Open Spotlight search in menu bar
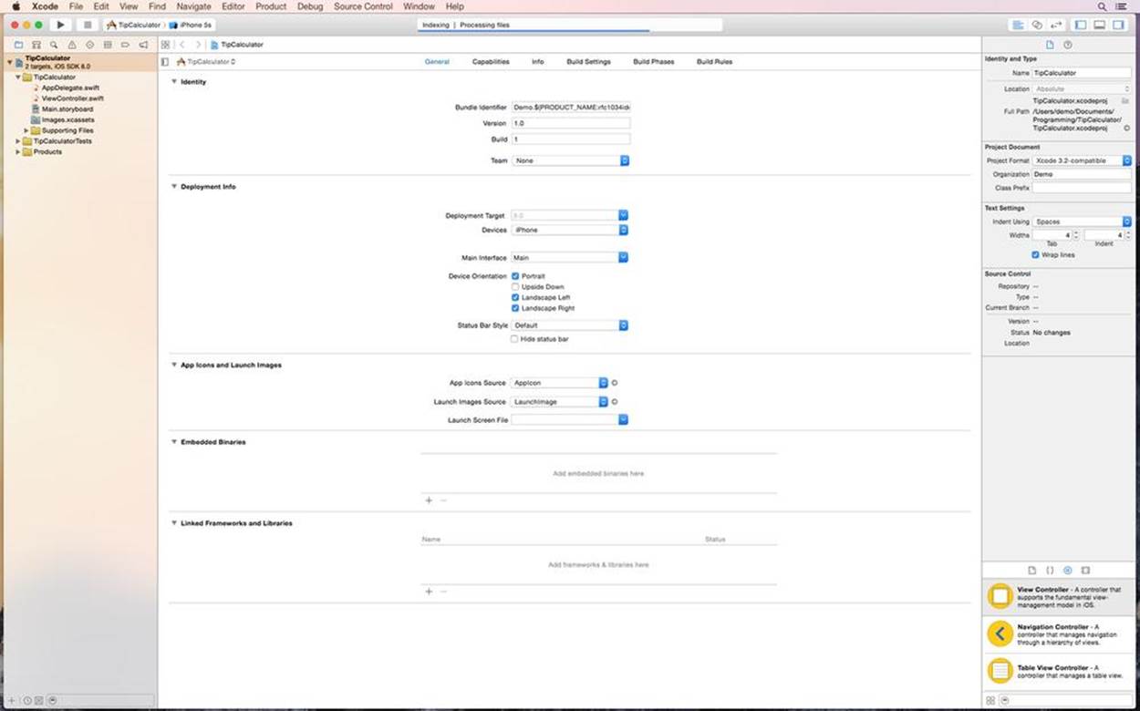1140x711 pixels. [x=1103, y=6]
